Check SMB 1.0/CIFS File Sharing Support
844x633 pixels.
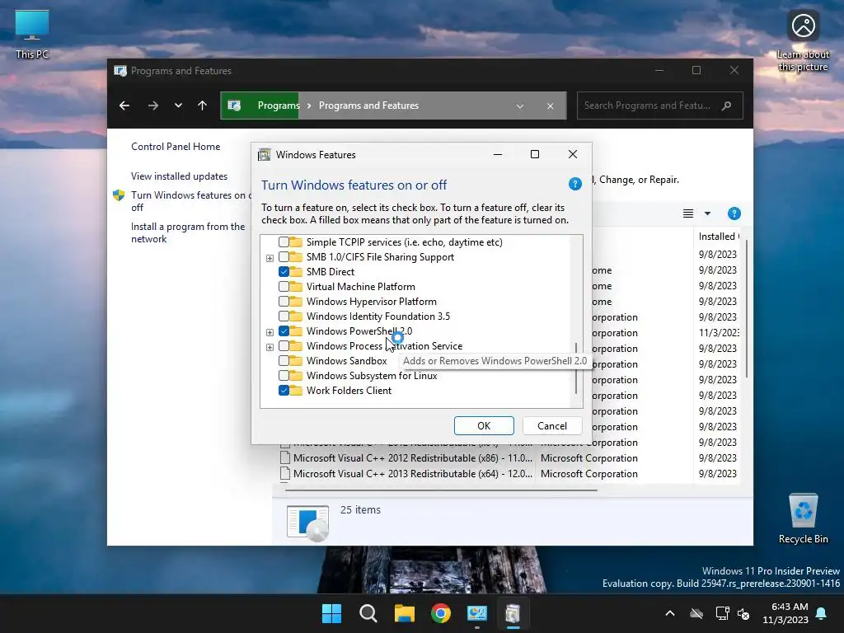pyautogui.click(x=284, y=257)
